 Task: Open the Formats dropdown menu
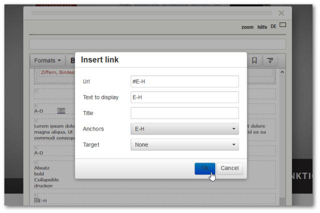[x=47, y=60]
